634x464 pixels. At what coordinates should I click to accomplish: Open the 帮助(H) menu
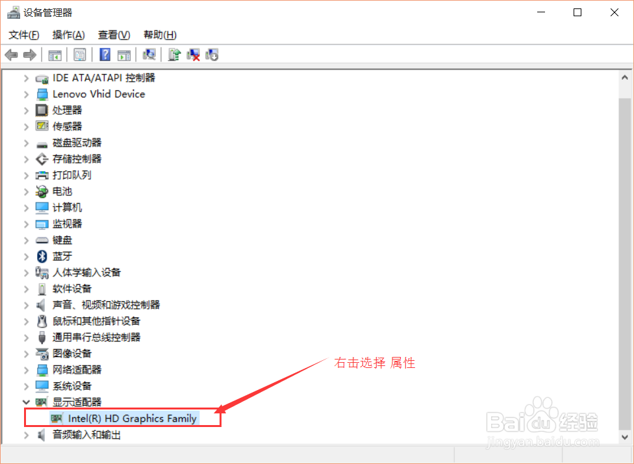coord(160,35)
